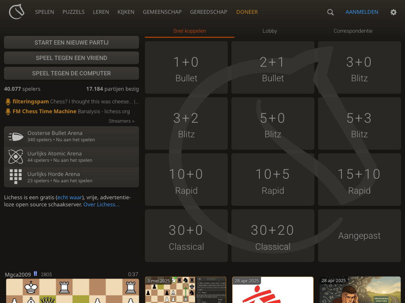
Task: Choose the Aangepast custom game tile
Action: (359, 236)
